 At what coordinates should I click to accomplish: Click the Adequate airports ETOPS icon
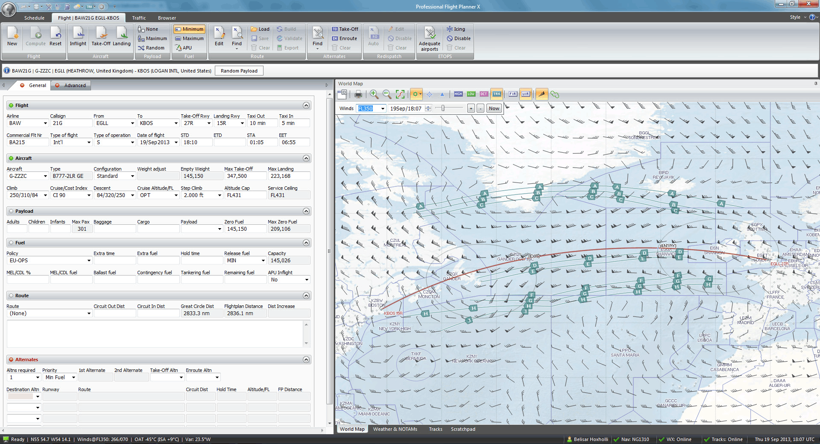pyautogui.click(x=429, y=38)
